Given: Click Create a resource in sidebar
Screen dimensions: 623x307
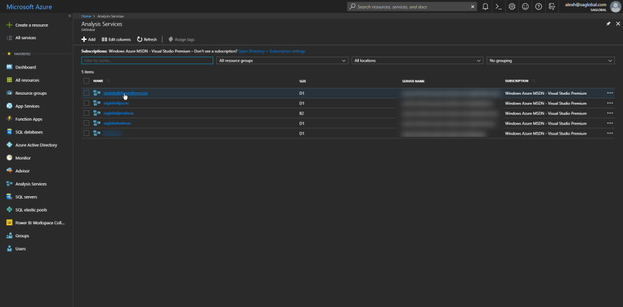Looking at the screenshot, I should point(31,25).
